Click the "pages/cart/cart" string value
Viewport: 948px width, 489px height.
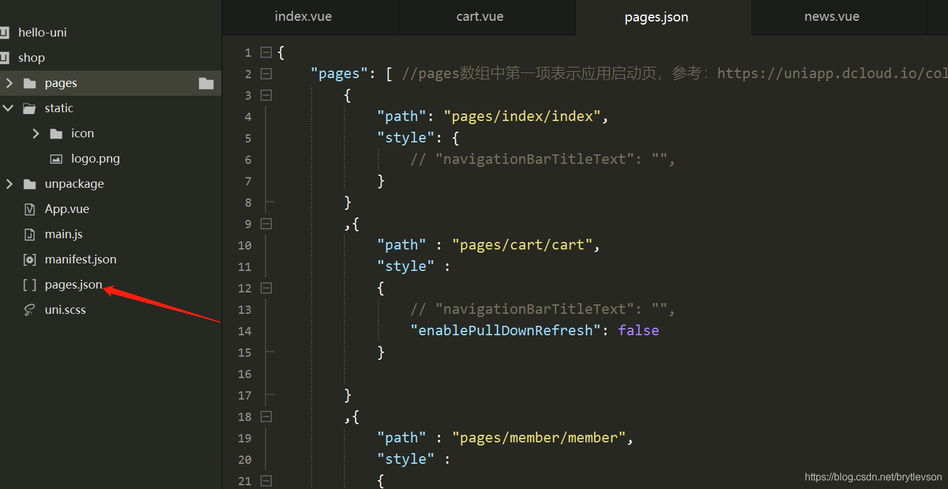click(522, 245)
